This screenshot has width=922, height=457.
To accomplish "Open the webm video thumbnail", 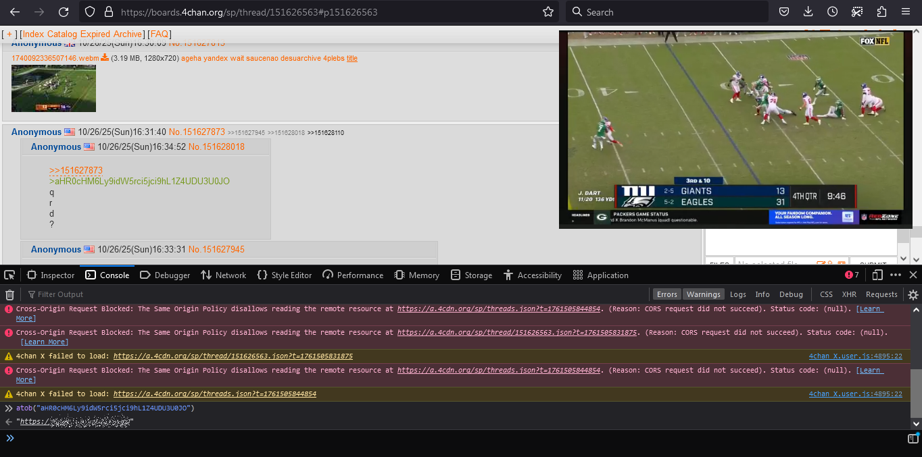I will (x=53, y=88).
